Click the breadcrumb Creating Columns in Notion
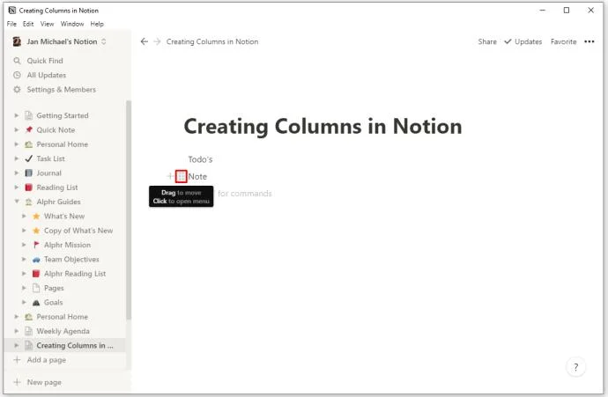Image resolution: width=608 pixels, height=397 pixels. coord(212,41)
